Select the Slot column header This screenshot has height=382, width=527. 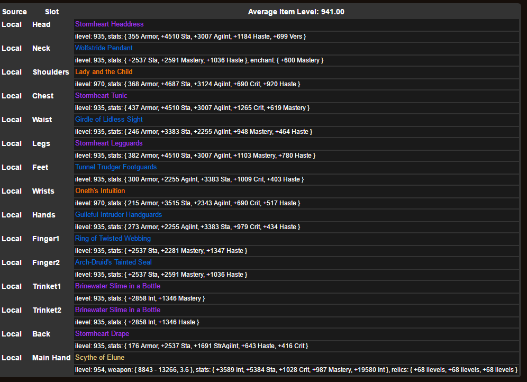pyautogui.click(x=52, y=12)
